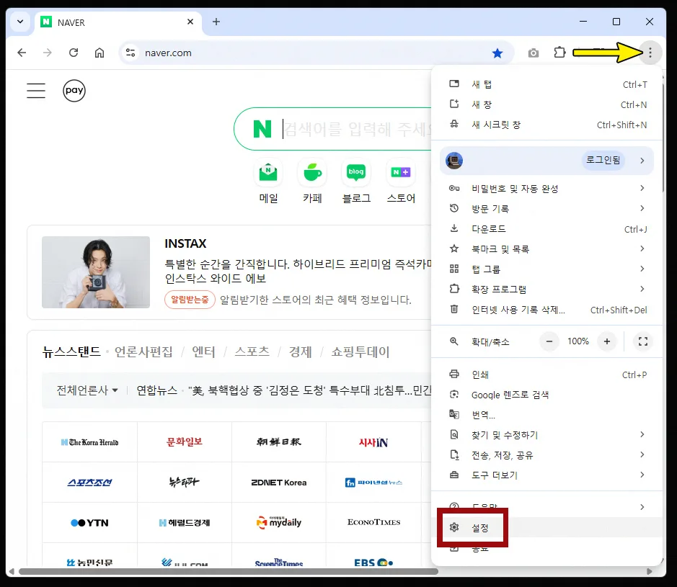Screen dimensions: 677x587
Task: Open 설정 settings menu item
Action: click(547, 527)
